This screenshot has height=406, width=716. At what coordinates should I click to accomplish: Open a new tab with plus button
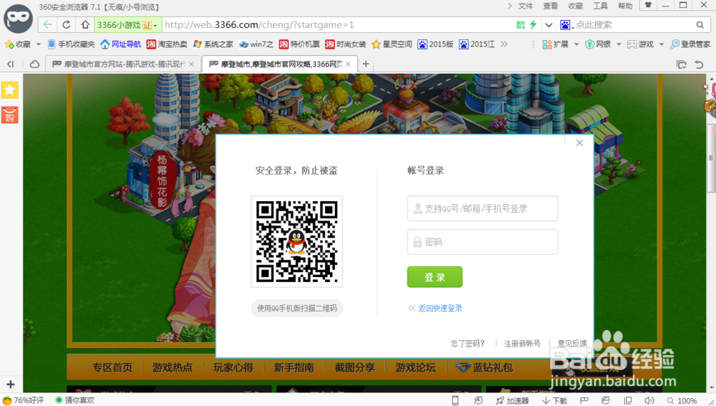coord(365,64)
